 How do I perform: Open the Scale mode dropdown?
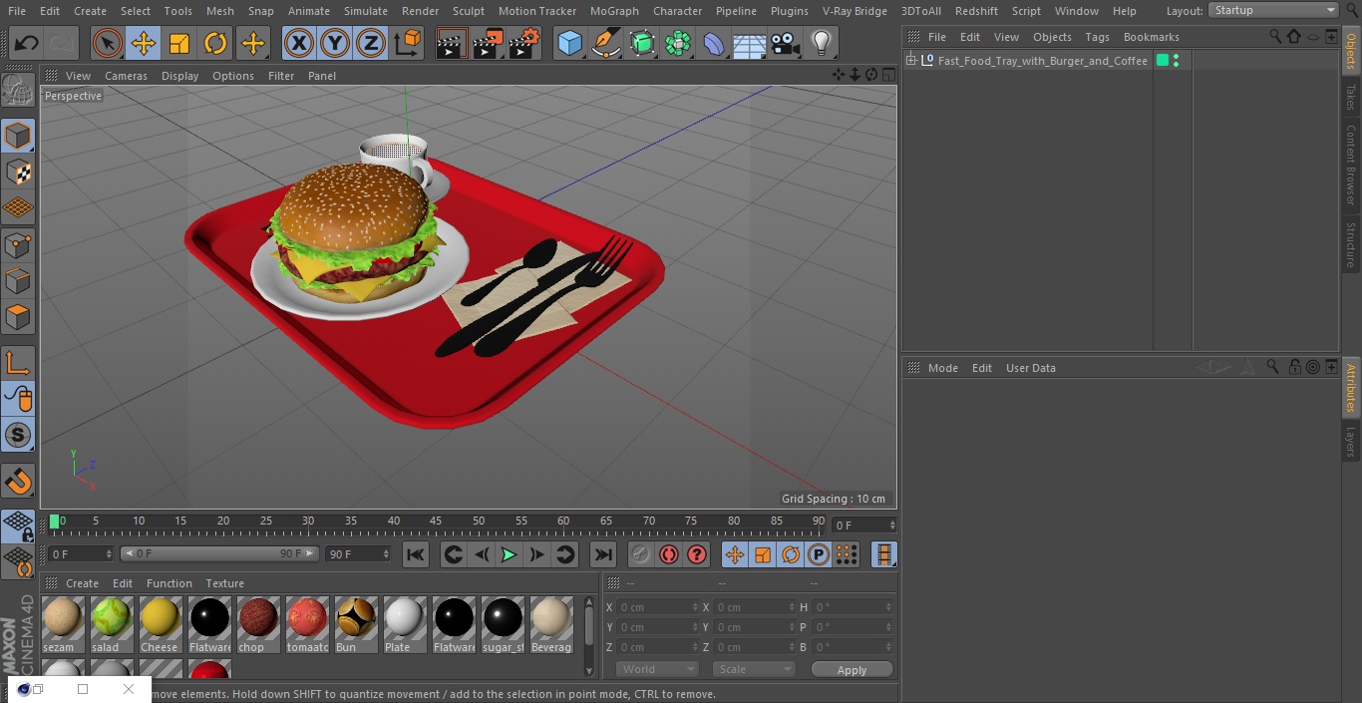tap(754, 669)
